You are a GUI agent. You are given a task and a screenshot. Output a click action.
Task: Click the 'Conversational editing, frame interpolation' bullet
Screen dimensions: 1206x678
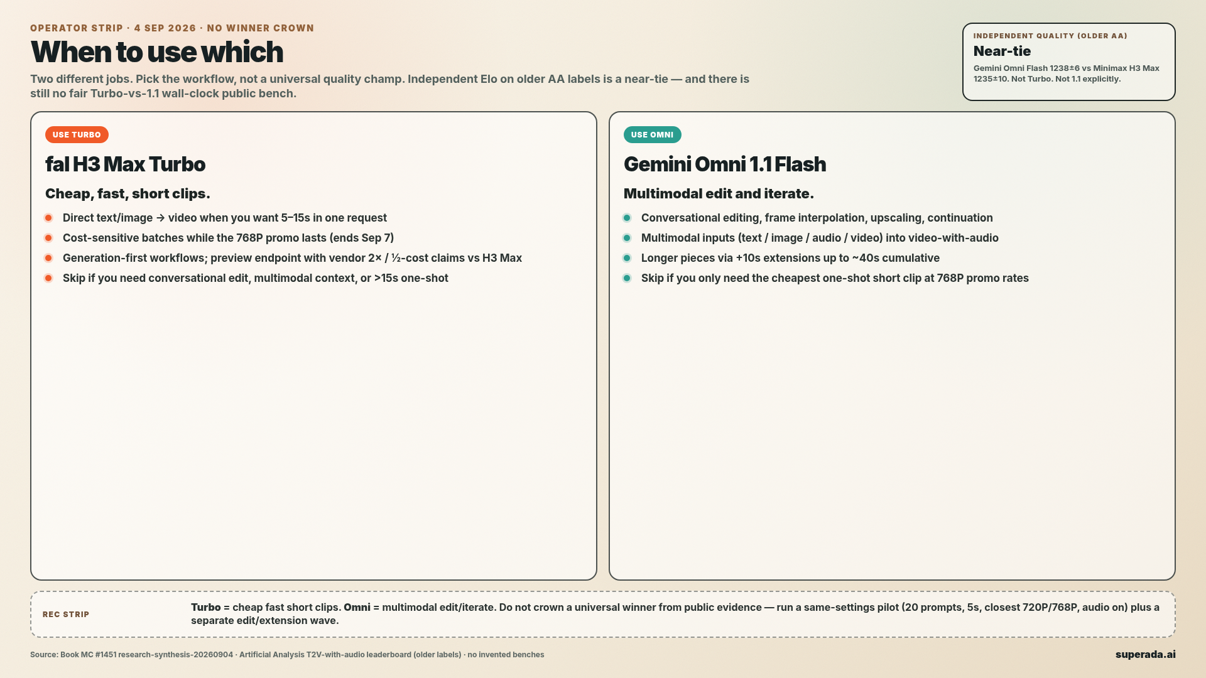click(817, 218)
